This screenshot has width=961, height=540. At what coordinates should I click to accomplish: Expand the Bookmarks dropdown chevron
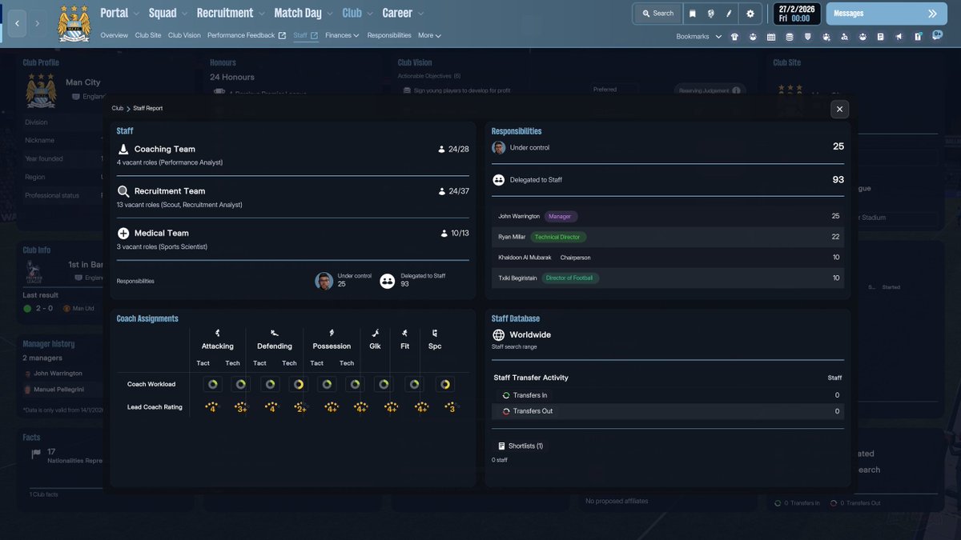tap(718, 37)
